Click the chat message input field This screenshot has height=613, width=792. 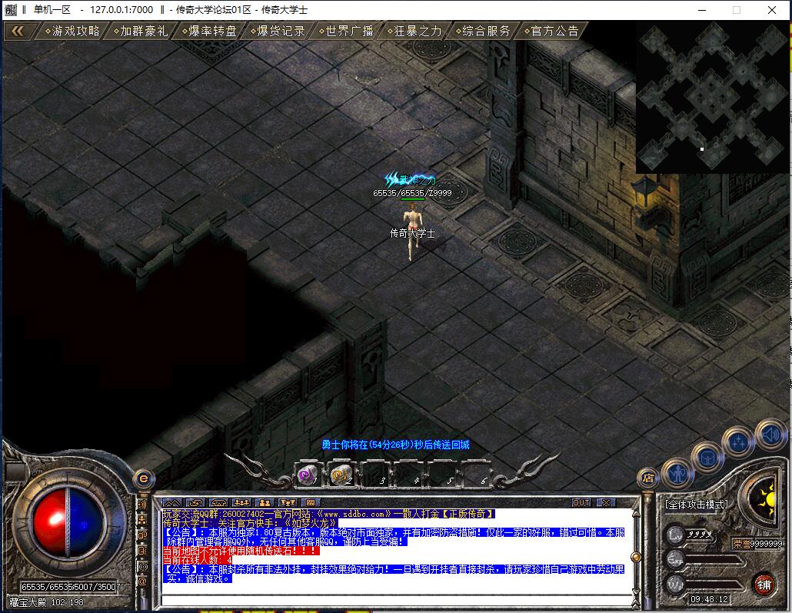396,601
